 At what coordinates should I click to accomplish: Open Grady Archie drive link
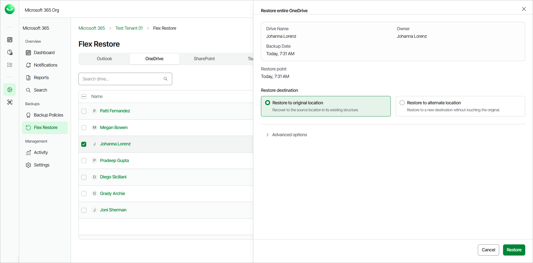click(112, 194)
